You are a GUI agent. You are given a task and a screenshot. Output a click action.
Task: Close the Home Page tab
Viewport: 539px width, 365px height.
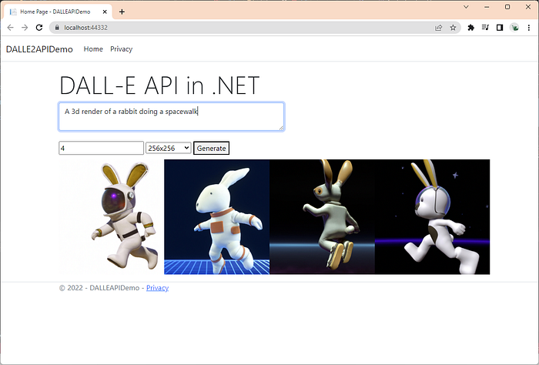coord(105,12)
